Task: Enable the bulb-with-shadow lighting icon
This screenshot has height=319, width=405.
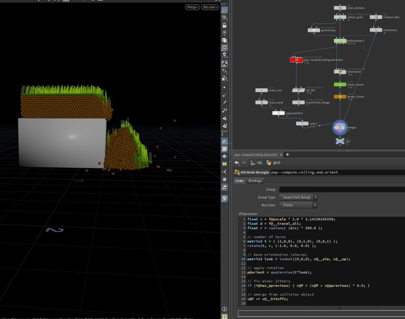Action: [224, 55]
